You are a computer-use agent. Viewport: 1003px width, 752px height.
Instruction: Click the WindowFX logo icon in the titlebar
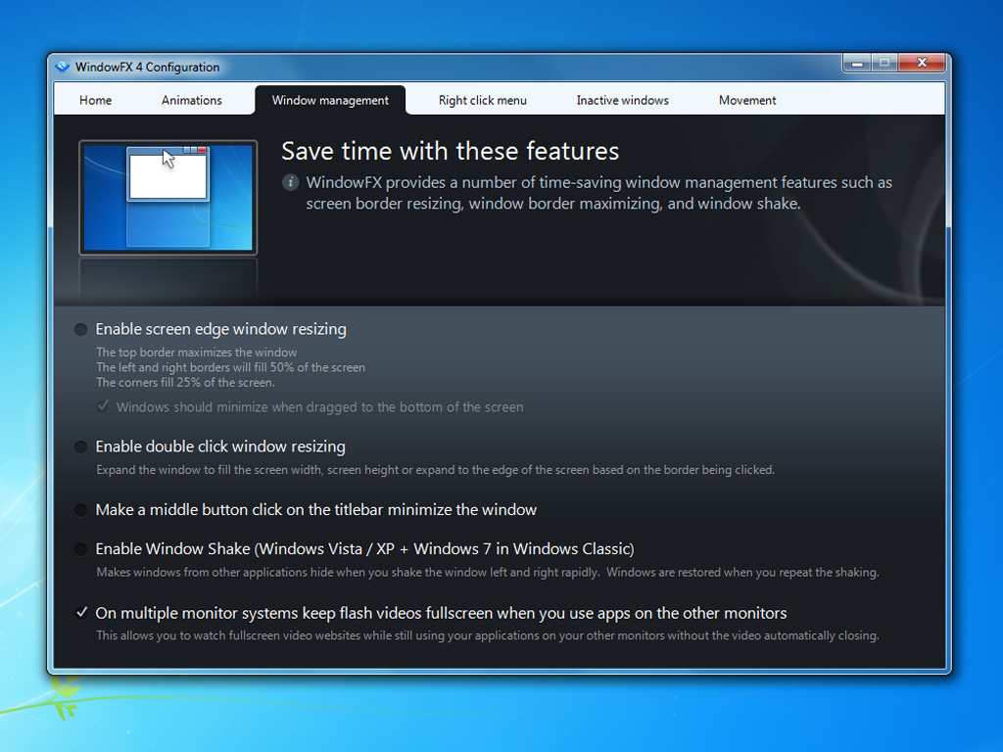point(62,67)
